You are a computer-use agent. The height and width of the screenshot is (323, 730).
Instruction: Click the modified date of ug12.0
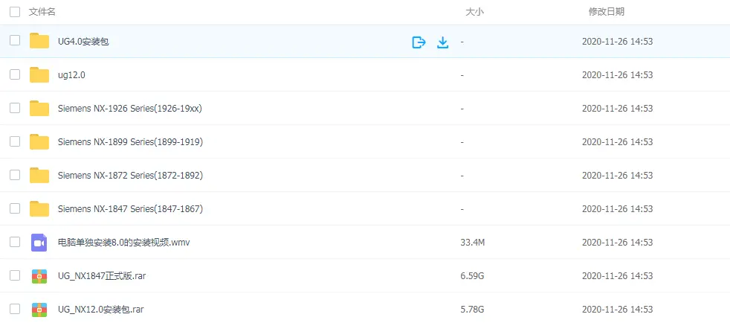pos(617,75)
